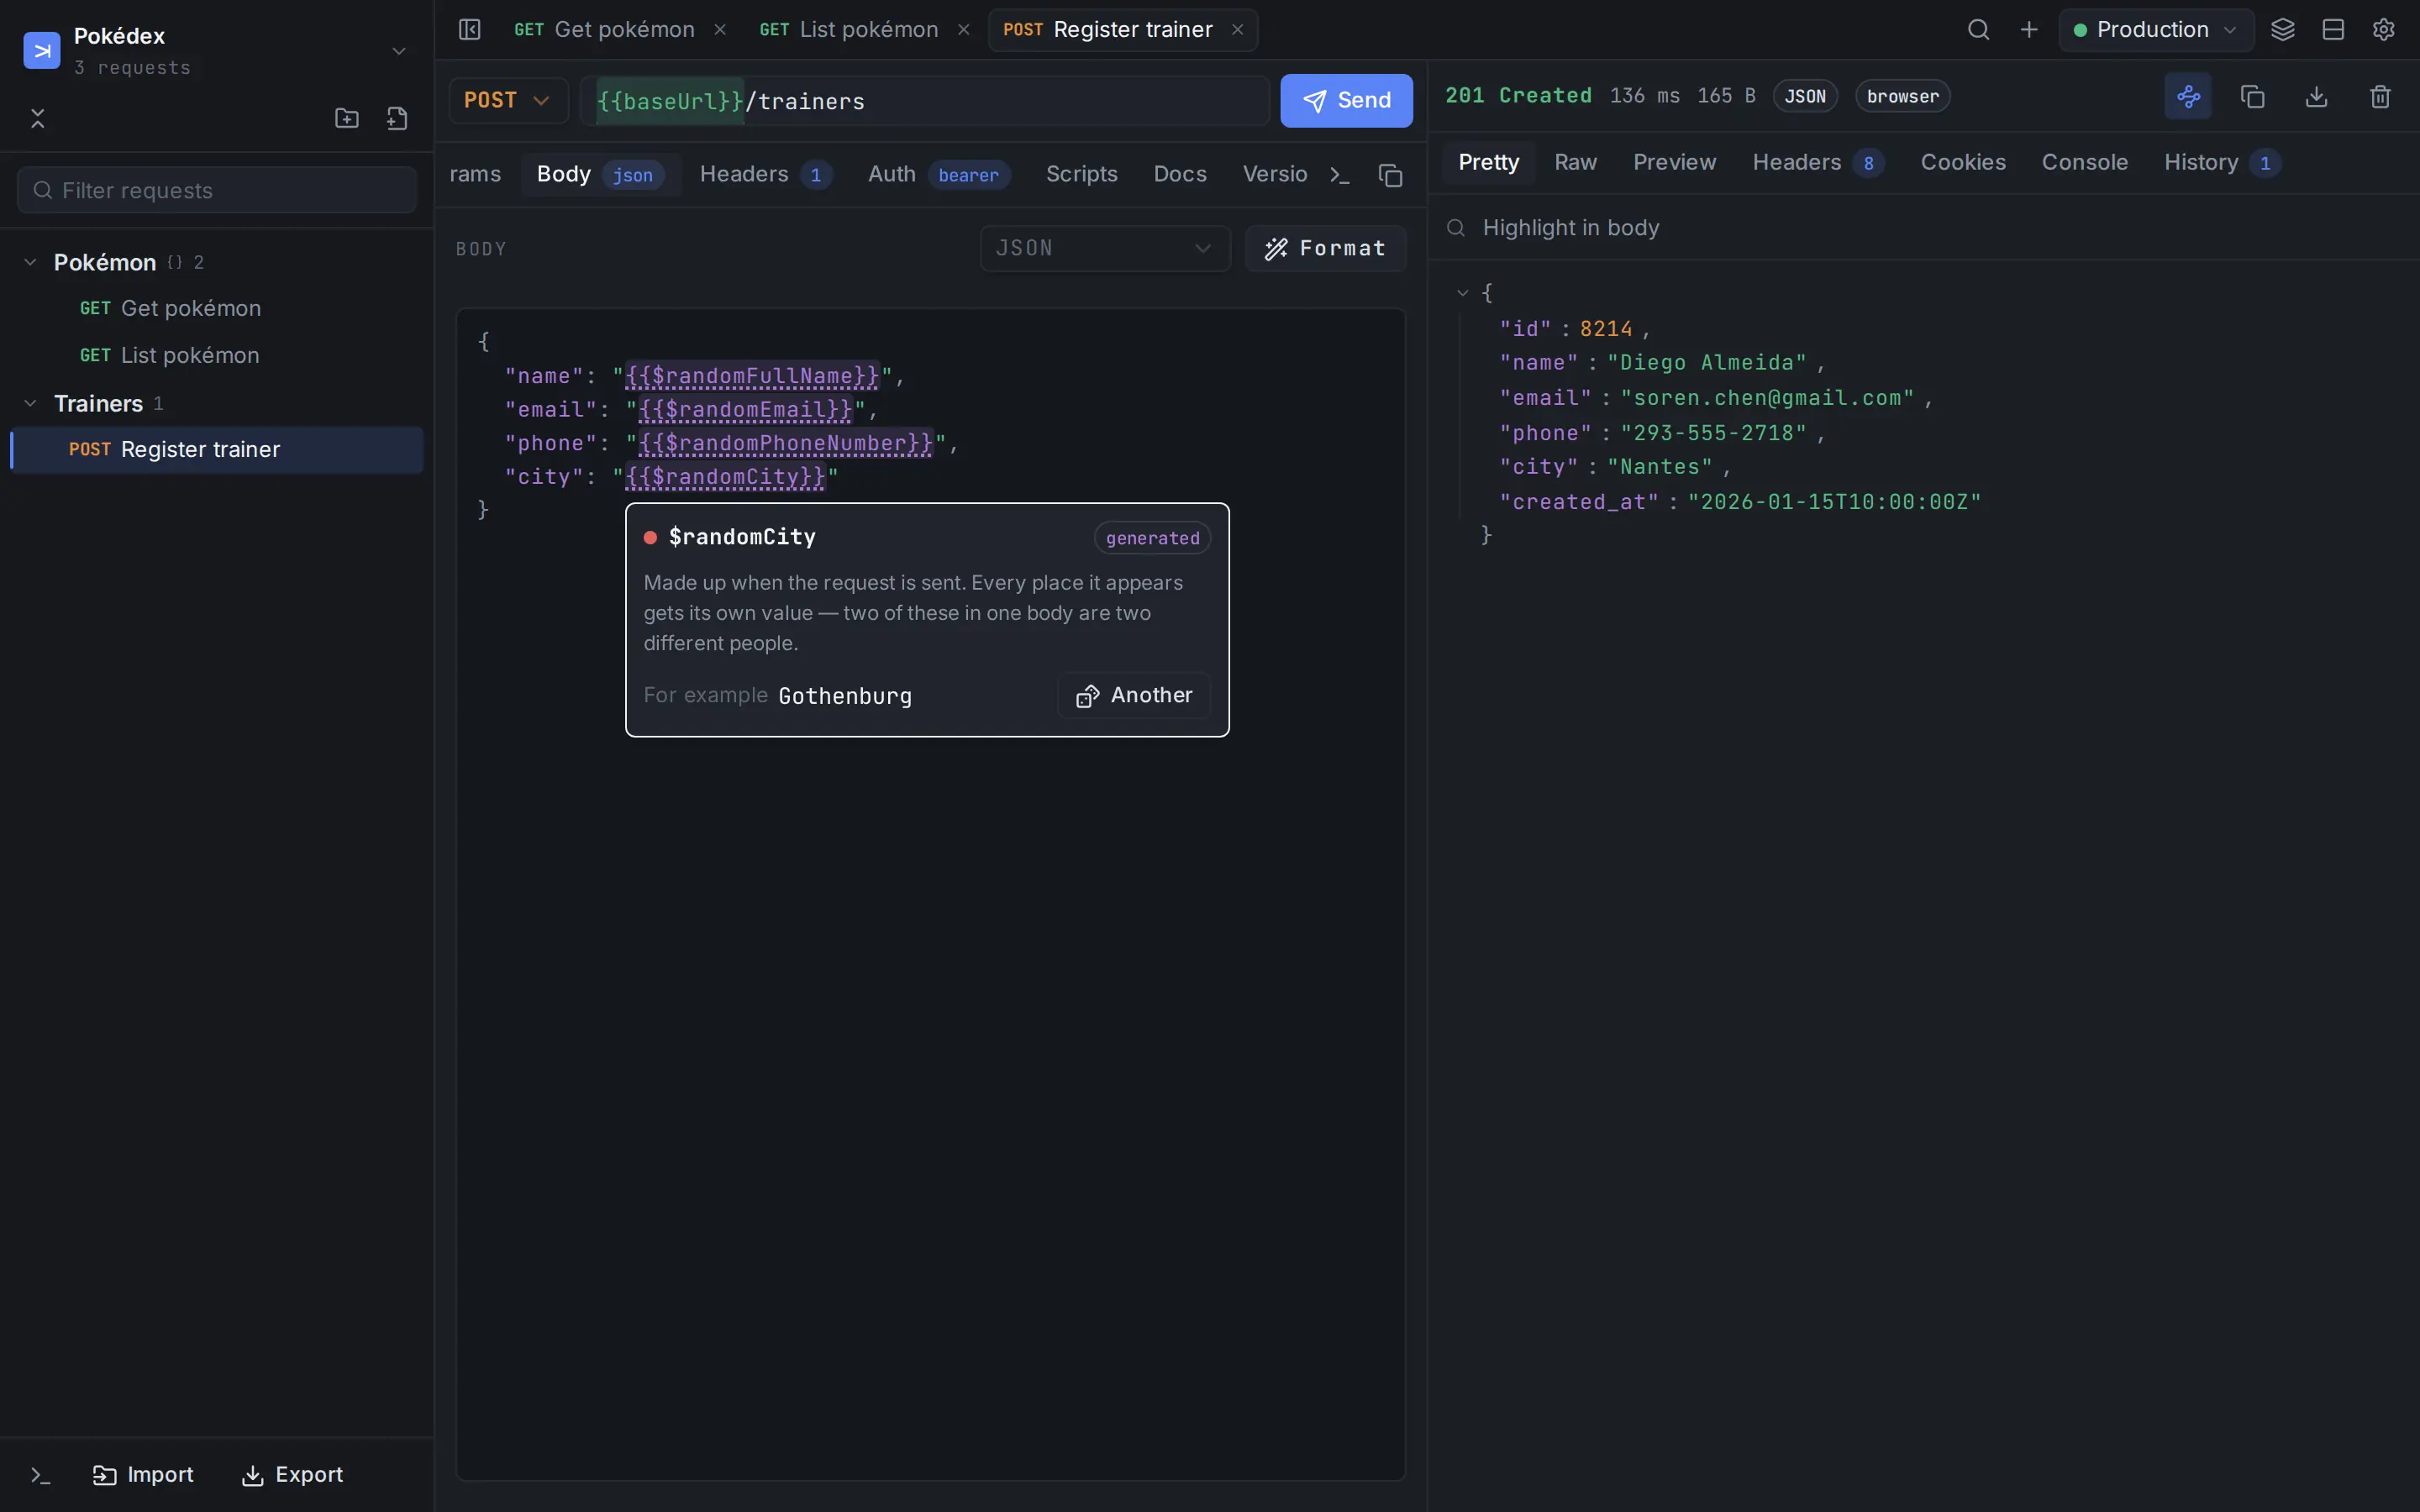This screenshot has width=2420, height=1512.
Task: Click the Export button
Action: coord(292,1475)
